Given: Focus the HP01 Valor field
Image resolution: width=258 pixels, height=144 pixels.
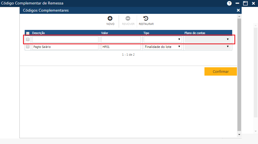Looking at the screenshot, I should click(x=121, y=47).
